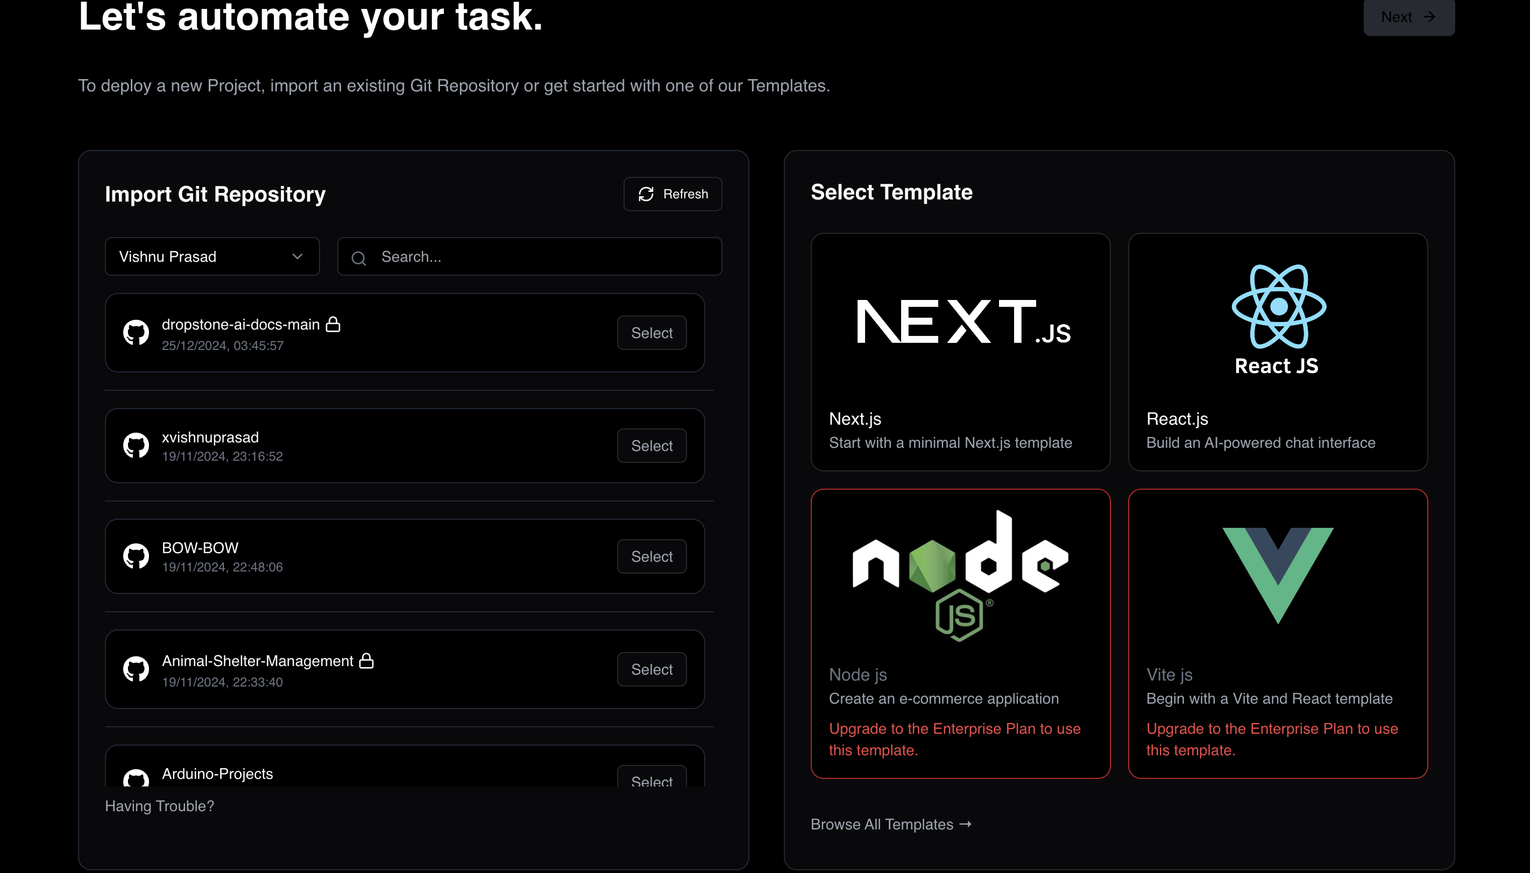Image resolution: width=1530 pixels, height=873 pixels.
Task: Click the React JS atom logo
Action: 1279,306
